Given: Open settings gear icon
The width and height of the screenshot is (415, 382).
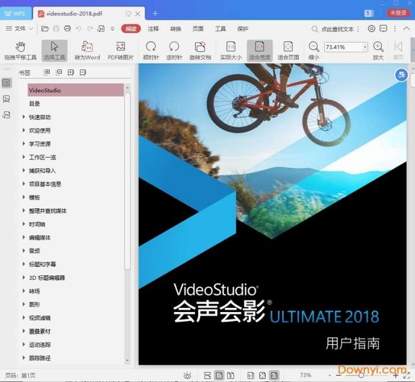Looking at the screenshot, I should click(x=371, y=28).
